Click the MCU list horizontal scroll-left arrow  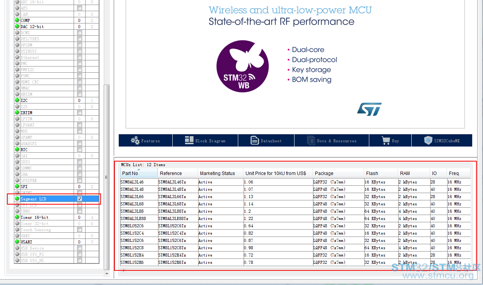click(x=123, y=270)
